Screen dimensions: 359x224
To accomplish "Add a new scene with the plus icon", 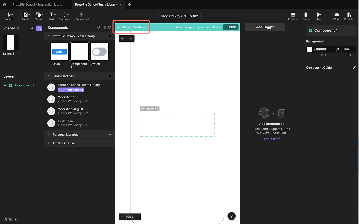I will [32, 28].
